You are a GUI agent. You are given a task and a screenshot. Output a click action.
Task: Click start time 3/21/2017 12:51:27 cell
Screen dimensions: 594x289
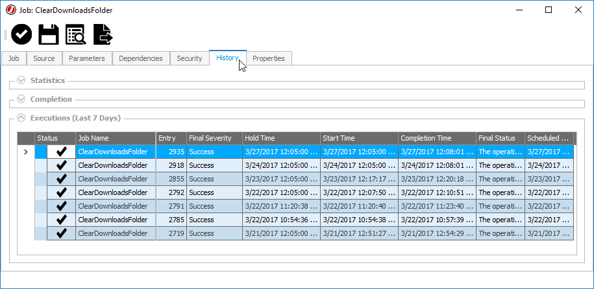(x=359, y=233)
